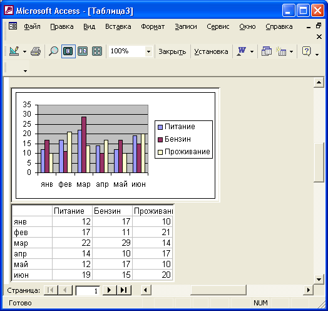Select the magnifier Zoom tool
The height and width of the screenshot is (311, 328).
[53, 51]
